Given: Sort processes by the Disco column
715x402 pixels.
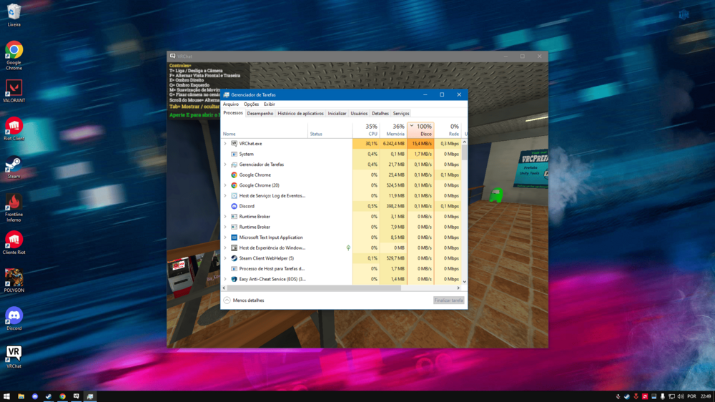Looking at the screenshot, I should pos(421,130).
